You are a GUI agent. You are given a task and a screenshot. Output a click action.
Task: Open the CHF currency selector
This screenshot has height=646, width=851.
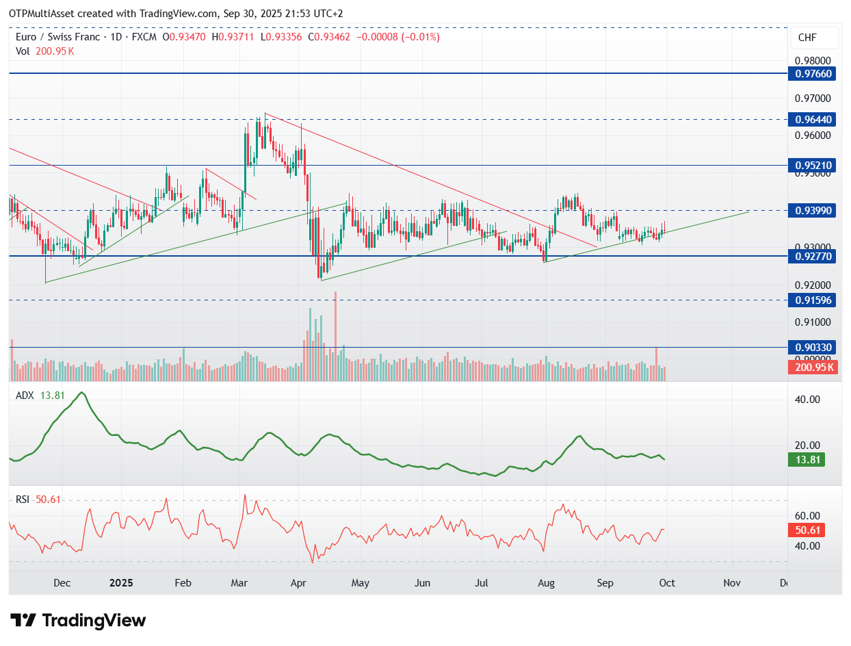click(814, 38)
